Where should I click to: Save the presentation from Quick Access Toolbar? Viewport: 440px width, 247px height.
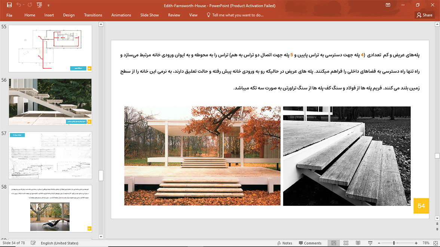pos(9,5)
